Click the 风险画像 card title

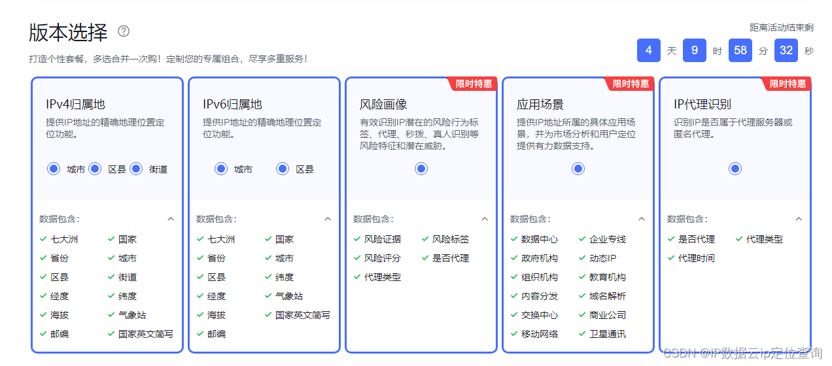click(383, 105)
